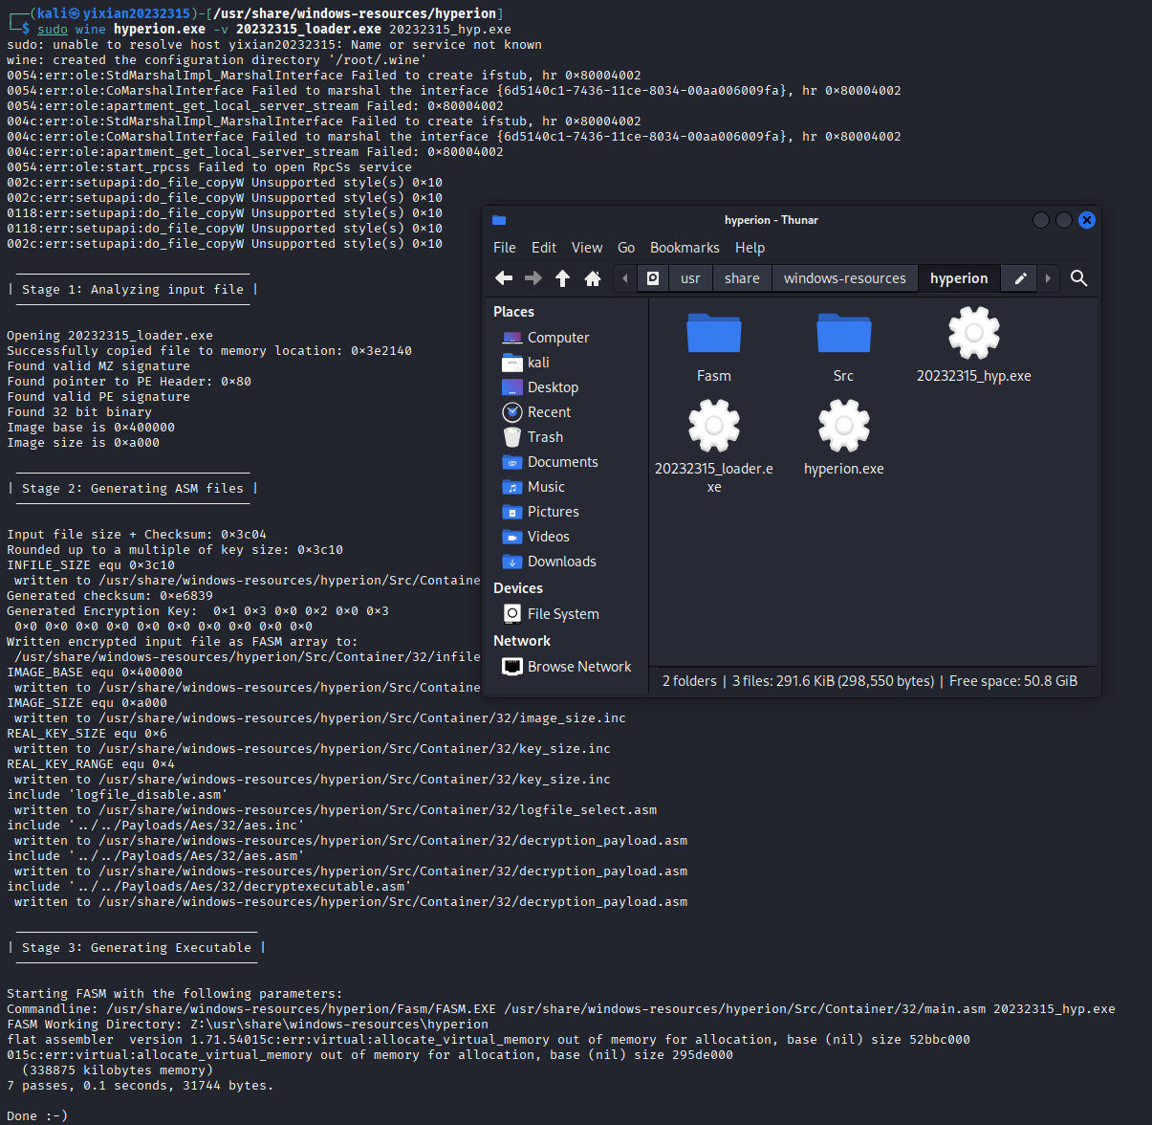Click status bar text showing free space
This screenshot has height=1125, width=1152.
tap(1013, 681)
